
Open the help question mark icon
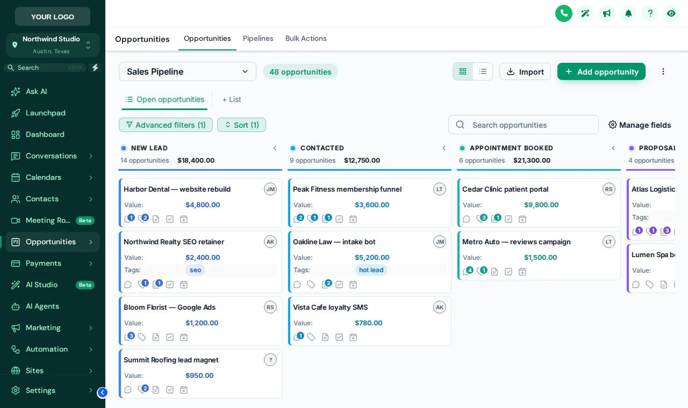(x=650, y=13)
